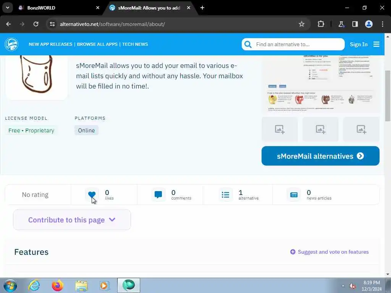Click the AlternativeTo logo icon
Image resolution: width=391 pixels, height=293 pixels.
click(11, 44)
